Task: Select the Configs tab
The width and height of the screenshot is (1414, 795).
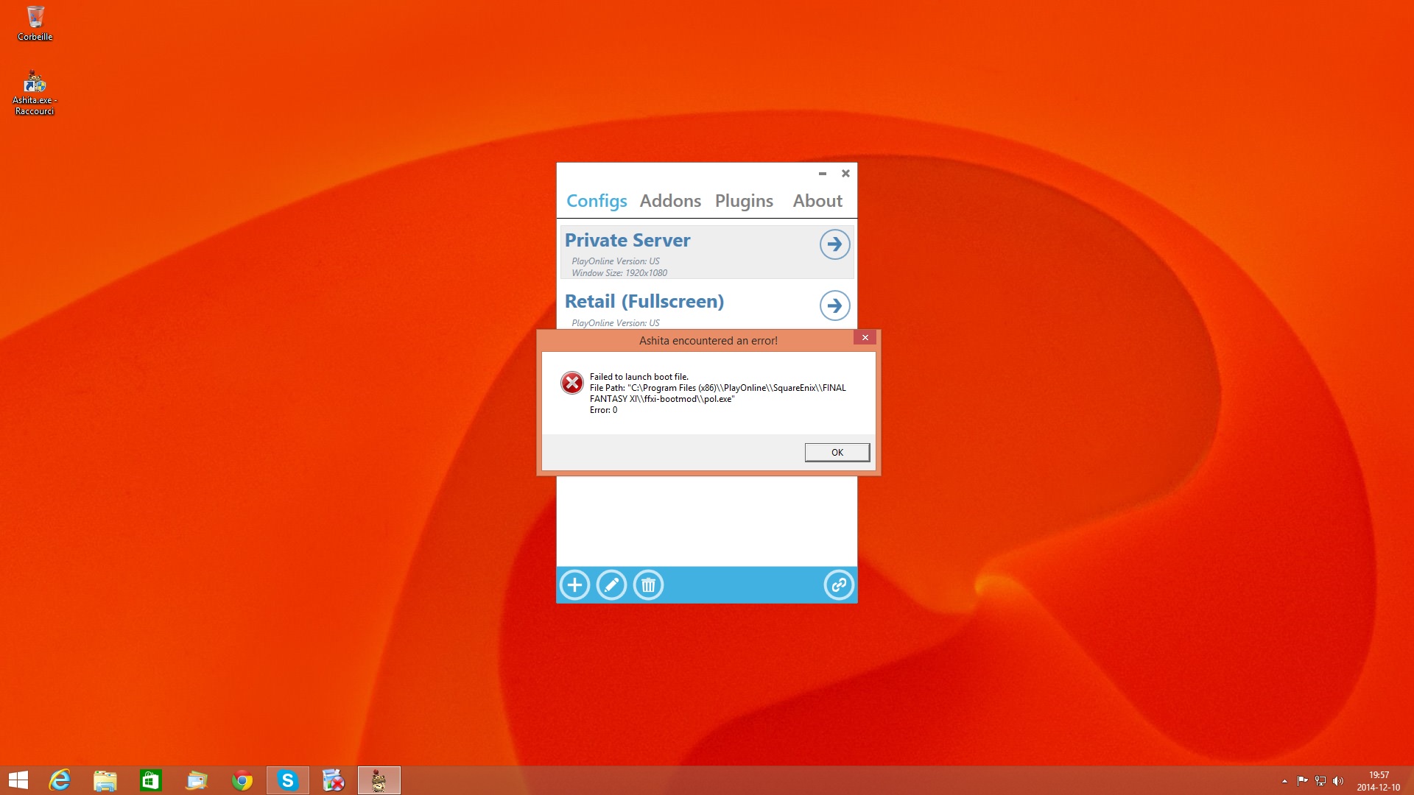Action: click(597, 201)
